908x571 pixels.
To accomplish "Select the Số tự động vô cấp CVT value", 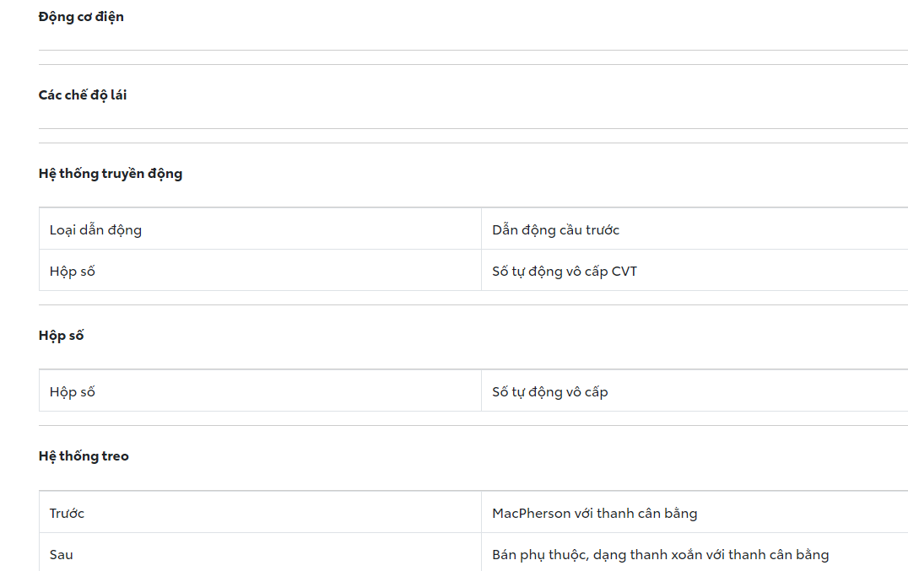I will [565, 272].
